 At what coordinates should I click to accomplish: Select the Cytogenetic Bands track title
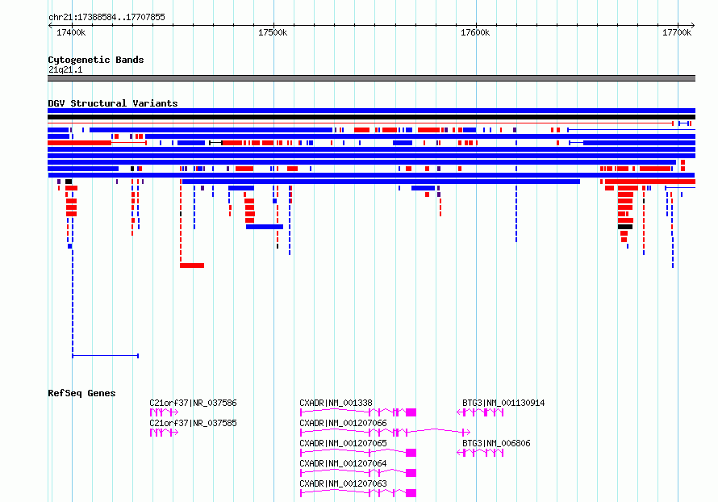(96, 60)
